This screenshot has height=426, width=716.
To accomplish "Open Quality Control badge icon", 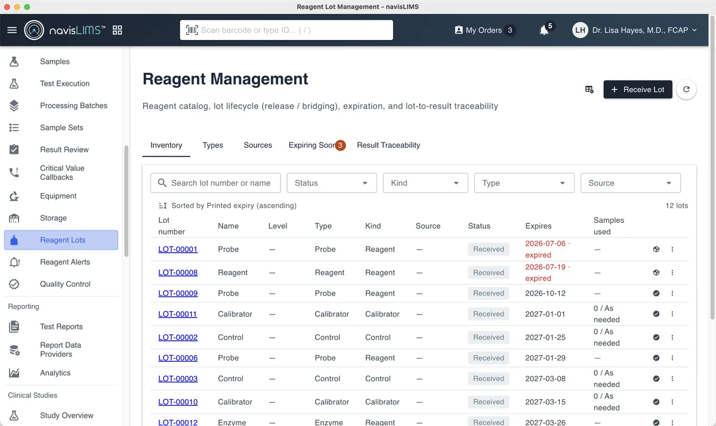I will [x=14, y=284].
